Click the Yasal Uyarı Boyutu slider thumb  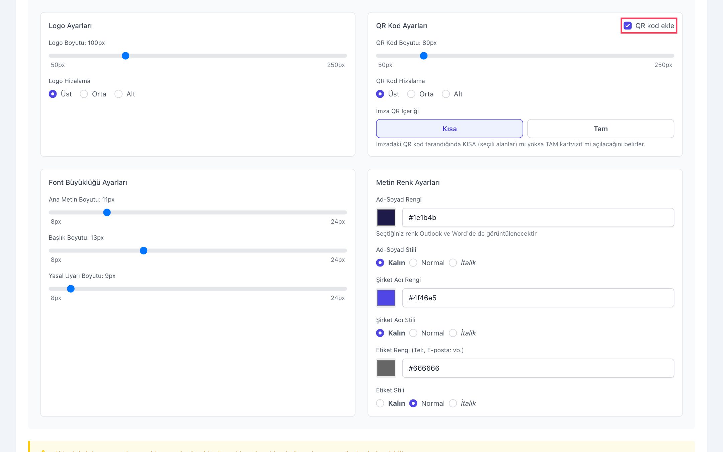pyautogui.click(x=71, y=289)
